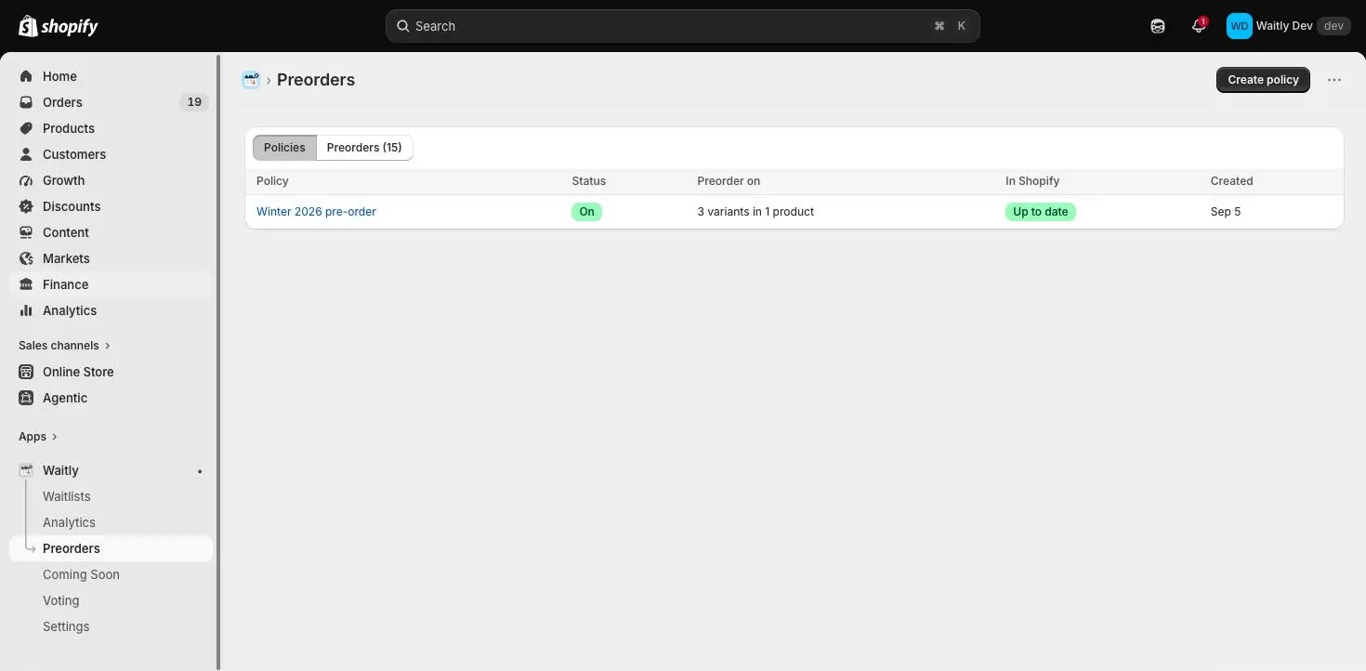The width and height of the screenshot is (1366, 671).
Task: Open the Sidekick assistant icon
Action: (x=1158, y=26)
